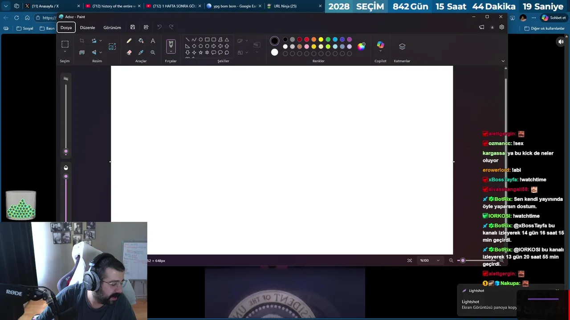This screenshot has height=320, width=570.
Task: Pick the green color swatch
Action: click(328, 40)
